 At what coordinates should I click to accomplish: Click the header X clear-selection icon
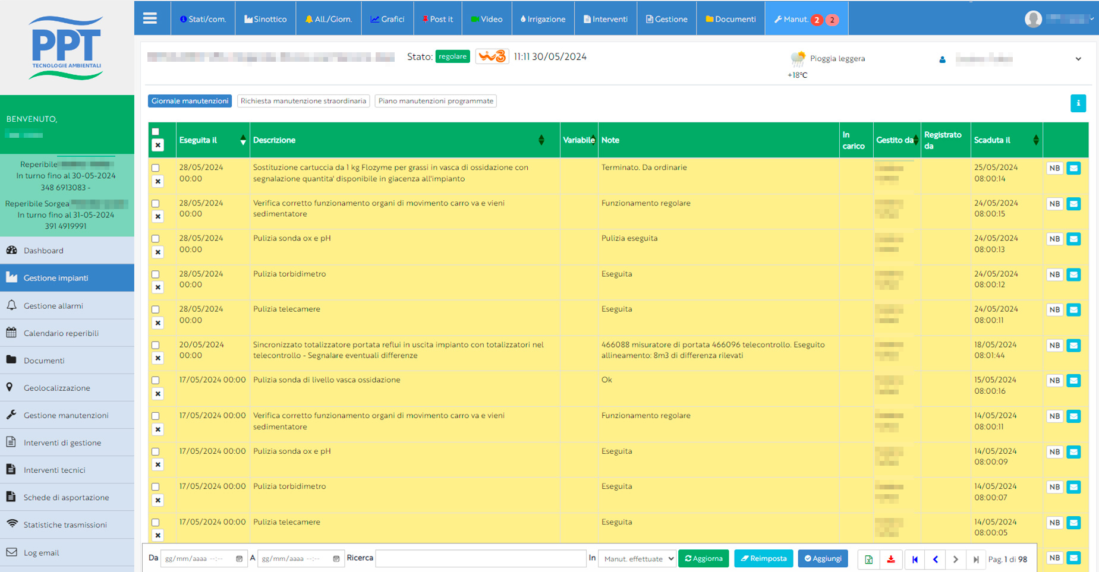pos(158,145)
